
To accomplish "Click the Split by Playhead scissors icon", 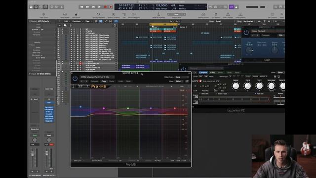I will pos(99,14).
